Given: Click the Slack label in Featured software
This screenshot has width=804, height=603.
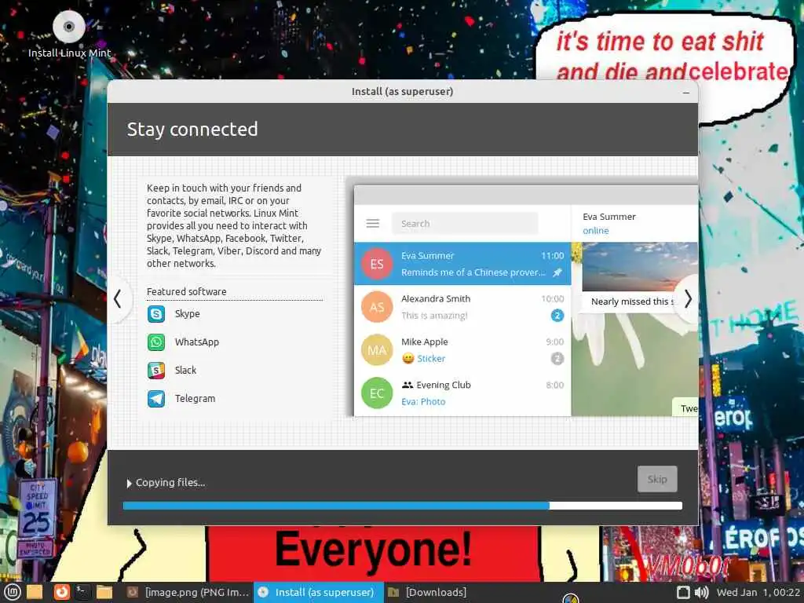Looking at the screenshot, I should [x=185, y=371].
